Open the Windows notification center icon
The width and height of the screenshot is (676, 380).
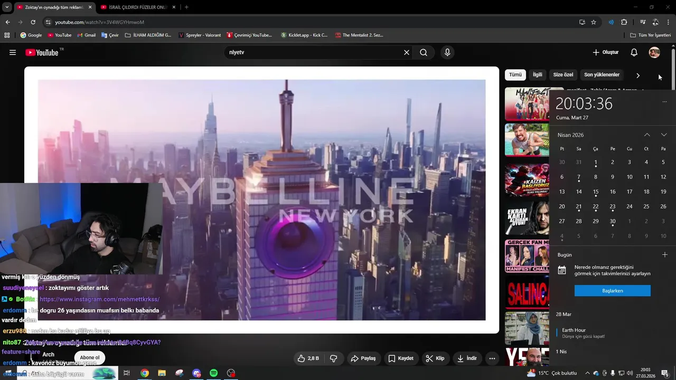tap(665, 373)
